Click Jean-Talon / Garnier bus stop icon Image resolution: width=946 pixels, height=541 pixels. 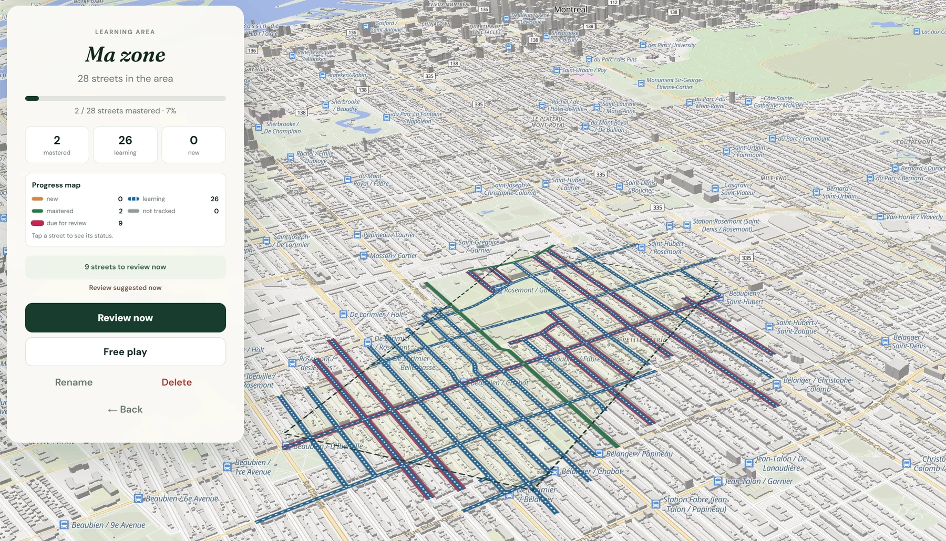click(718, 481)
